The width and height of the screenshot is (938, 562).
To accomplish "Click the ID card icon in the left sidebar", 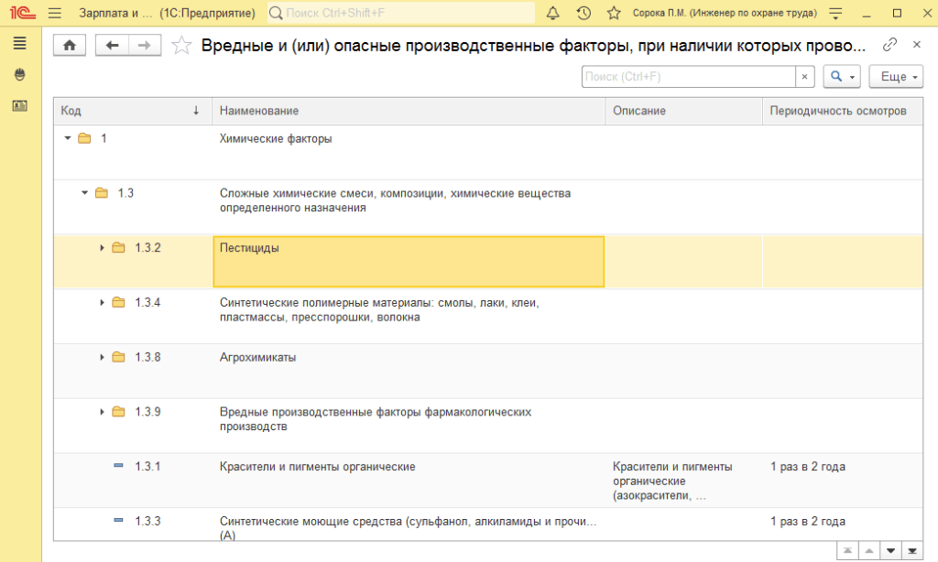I will 19,106.
